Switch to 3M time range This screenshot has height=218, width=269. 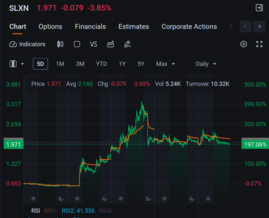(x=80, y=64)
